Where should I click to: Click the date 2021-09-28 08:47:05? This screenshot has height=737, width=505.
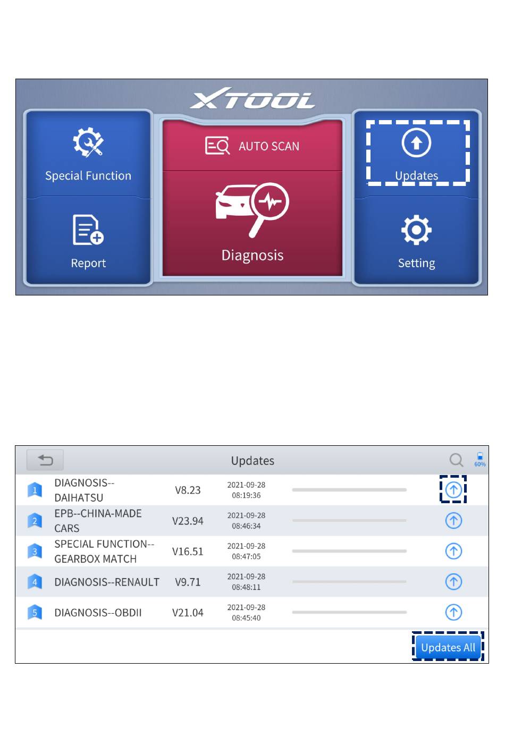coord(246,551)
